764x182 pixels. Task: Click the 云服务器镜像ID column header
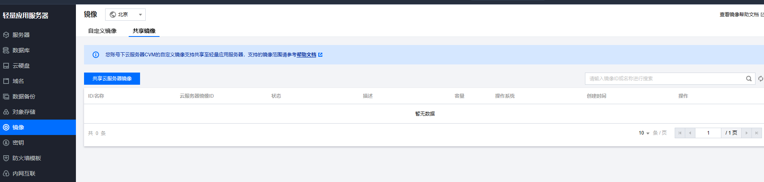pos(197,96)
